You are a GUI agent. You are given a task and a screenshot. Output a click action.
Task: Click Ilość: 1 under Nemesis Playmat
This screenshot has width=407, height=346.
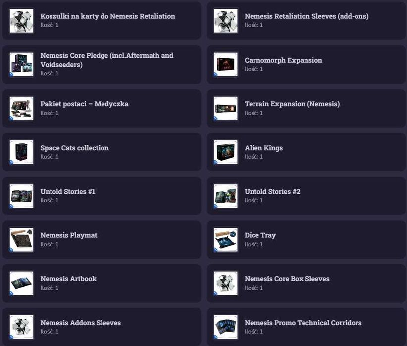pos(50,244)
